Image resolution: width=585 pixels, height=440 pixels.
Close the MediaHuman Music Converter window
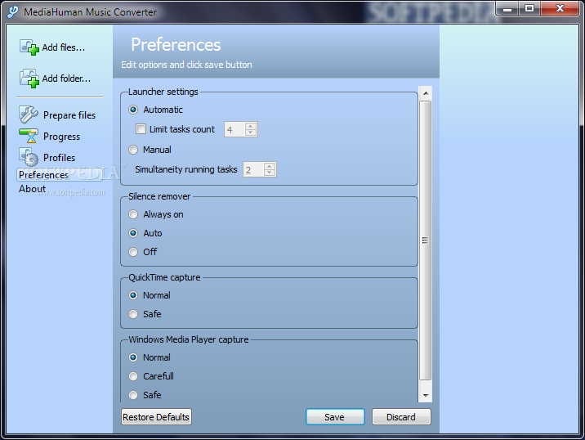point(560,9)
